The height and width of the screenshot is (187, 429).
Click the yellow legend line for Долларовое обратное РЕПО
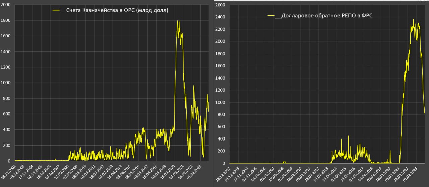click(x=270, y=16)
